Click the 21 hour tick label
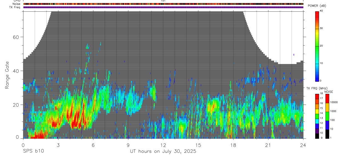The width and height of the screenshot is (341, 157). click(268, 145)
